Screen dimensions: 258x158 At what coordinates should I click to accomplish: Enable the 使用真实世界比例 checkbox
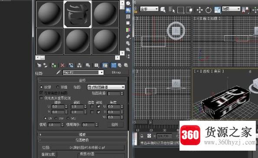pyautogui.click(x=41, y=98)
